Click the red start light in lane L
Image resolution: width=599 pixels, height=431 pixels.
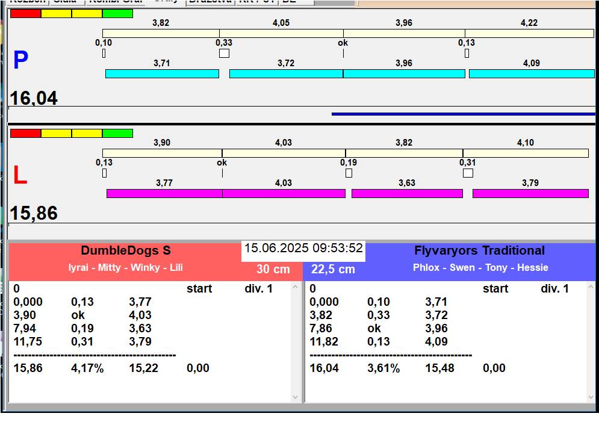26,133
